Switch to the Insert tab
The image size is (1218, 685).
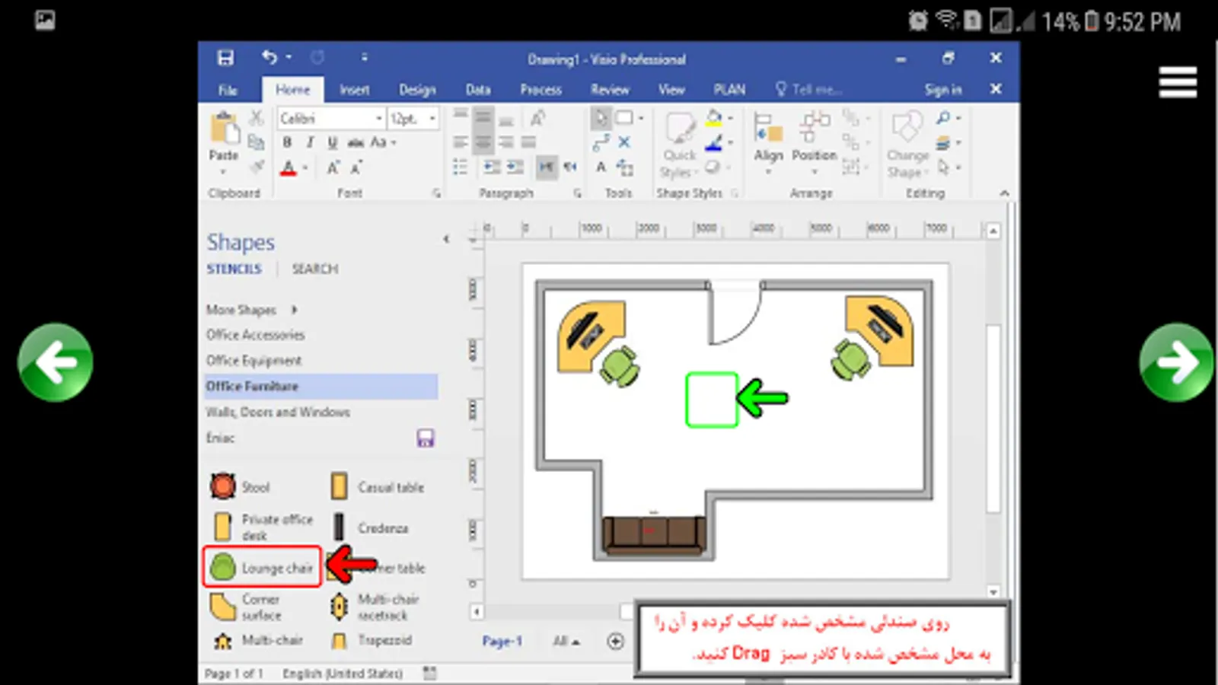354,90
